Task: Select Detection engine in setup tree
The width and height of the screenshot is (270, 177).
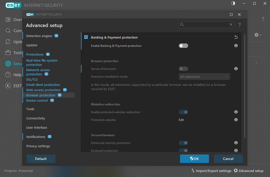Action: point(39,36)
